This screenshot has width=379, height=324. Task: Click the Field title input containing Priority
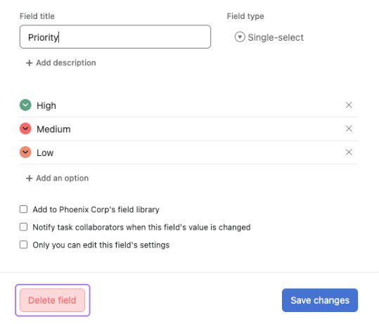(115, 37)
